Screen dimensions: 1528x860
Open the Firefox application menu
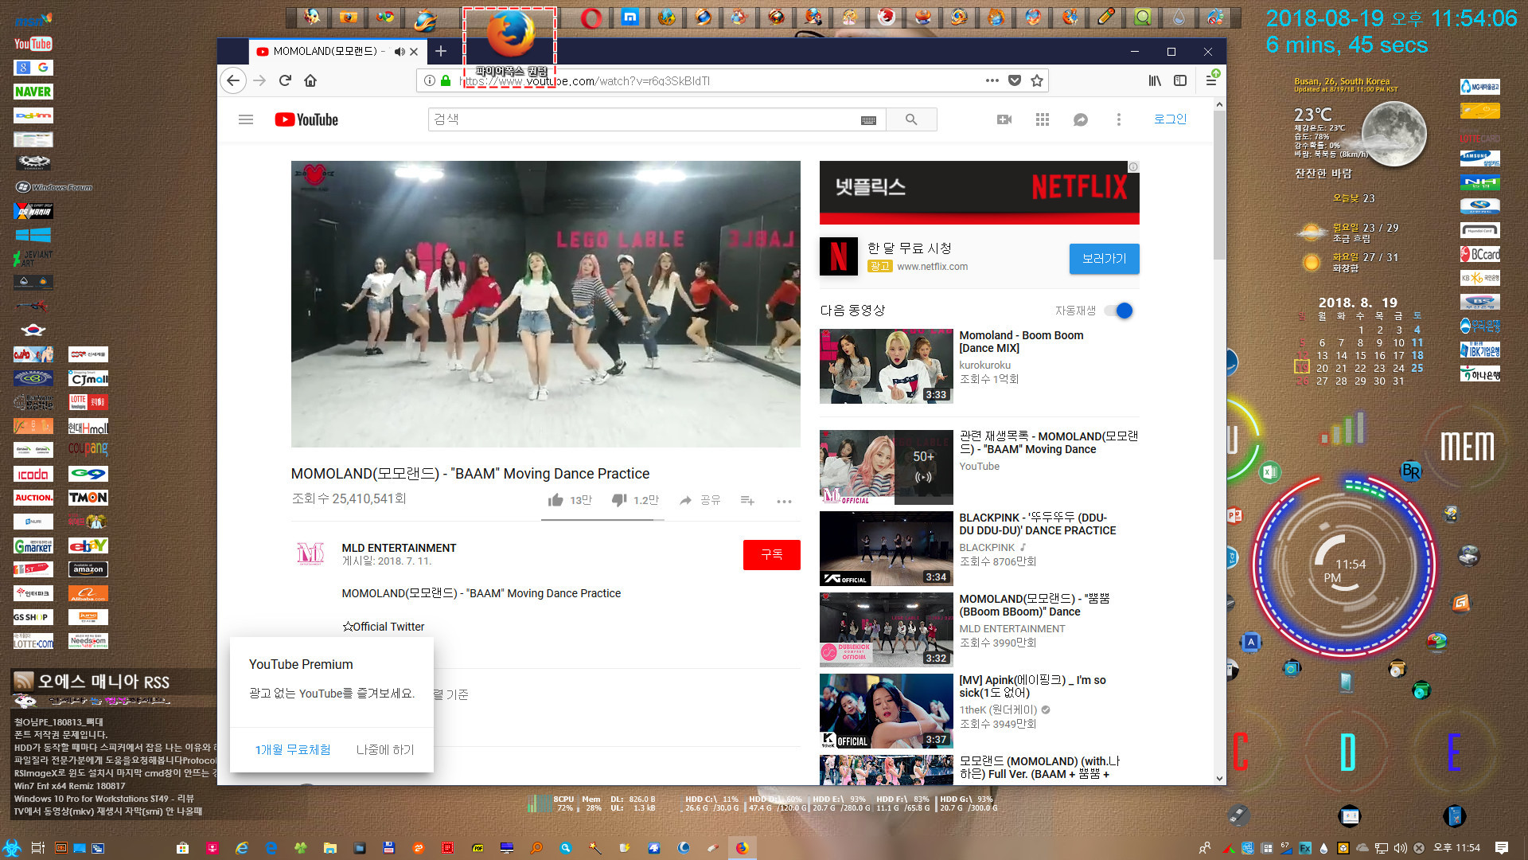1211,80
